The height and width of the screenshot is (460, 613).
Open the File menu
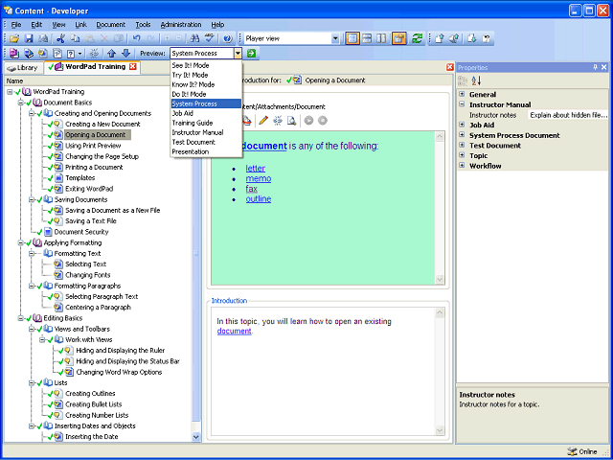[16, 25]
